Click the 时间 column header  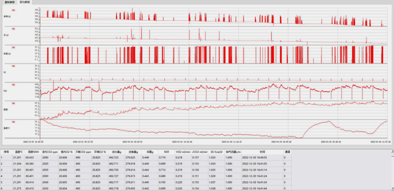263,151
